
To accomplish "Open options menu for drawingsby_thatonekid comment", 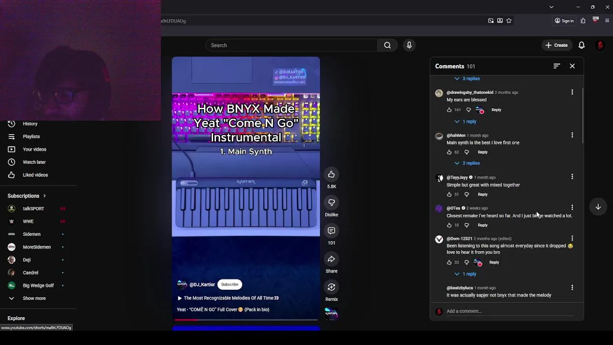I will click(x=572, y=92).
